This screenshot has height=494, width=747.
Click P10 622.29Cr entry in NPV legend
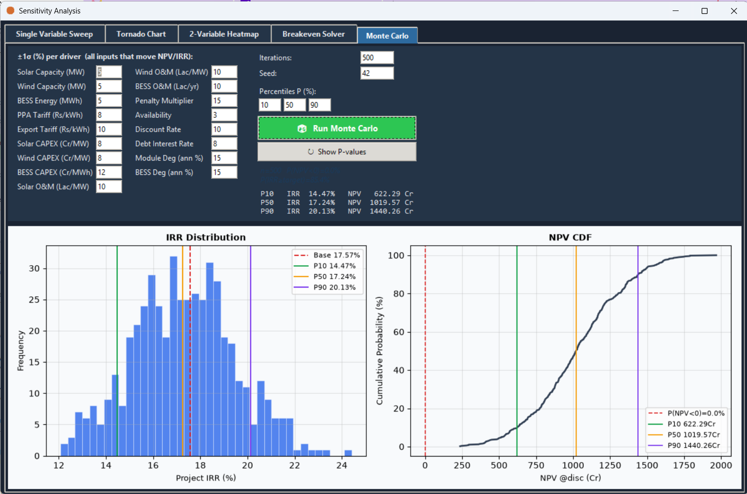tap(682, 424)
